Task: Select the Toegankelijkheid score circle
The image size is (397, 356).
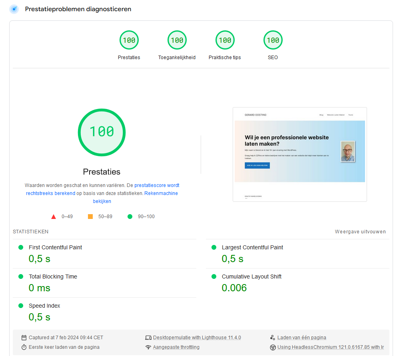Action: [x=177, y=40]
